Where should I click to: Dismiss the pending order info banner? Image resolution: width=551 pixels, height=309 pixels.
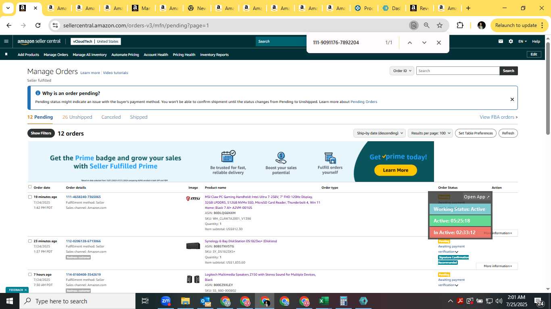pos(512,99)
